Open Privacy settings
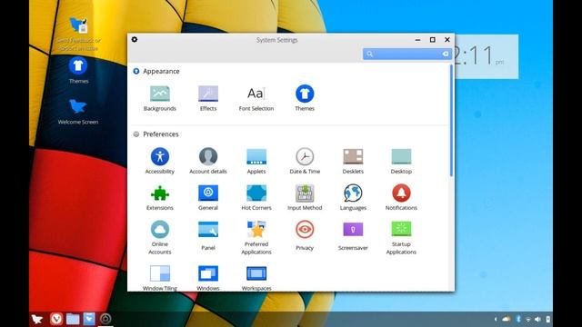Image resolution: width=582 pixels, height=327 pixels. coord(305,236)
